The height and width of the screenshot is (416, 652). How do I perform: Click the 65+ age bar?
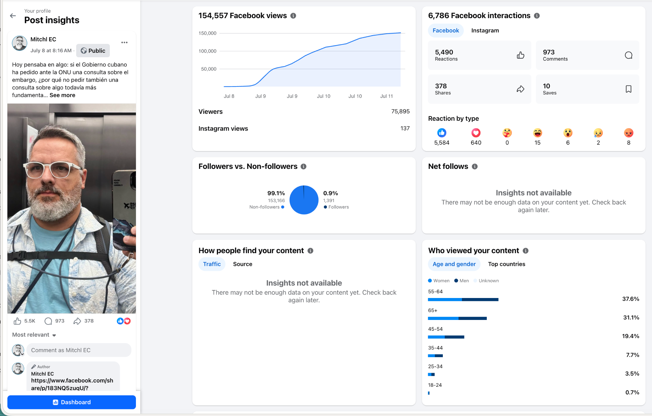pos(457,318)
